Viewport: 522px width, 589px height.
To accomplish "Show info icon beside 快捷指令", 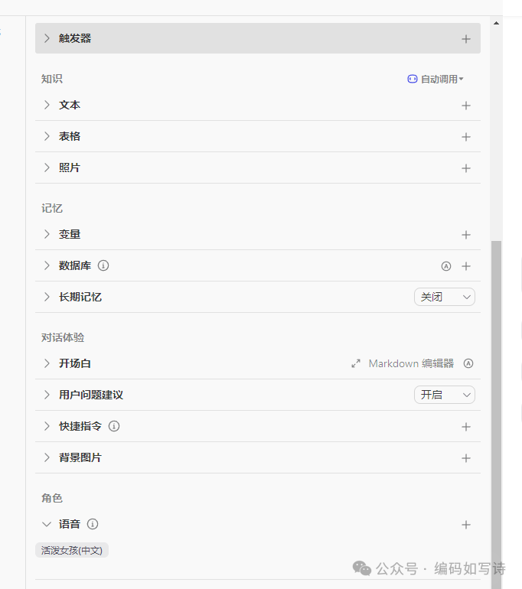I will coord(114,426).
